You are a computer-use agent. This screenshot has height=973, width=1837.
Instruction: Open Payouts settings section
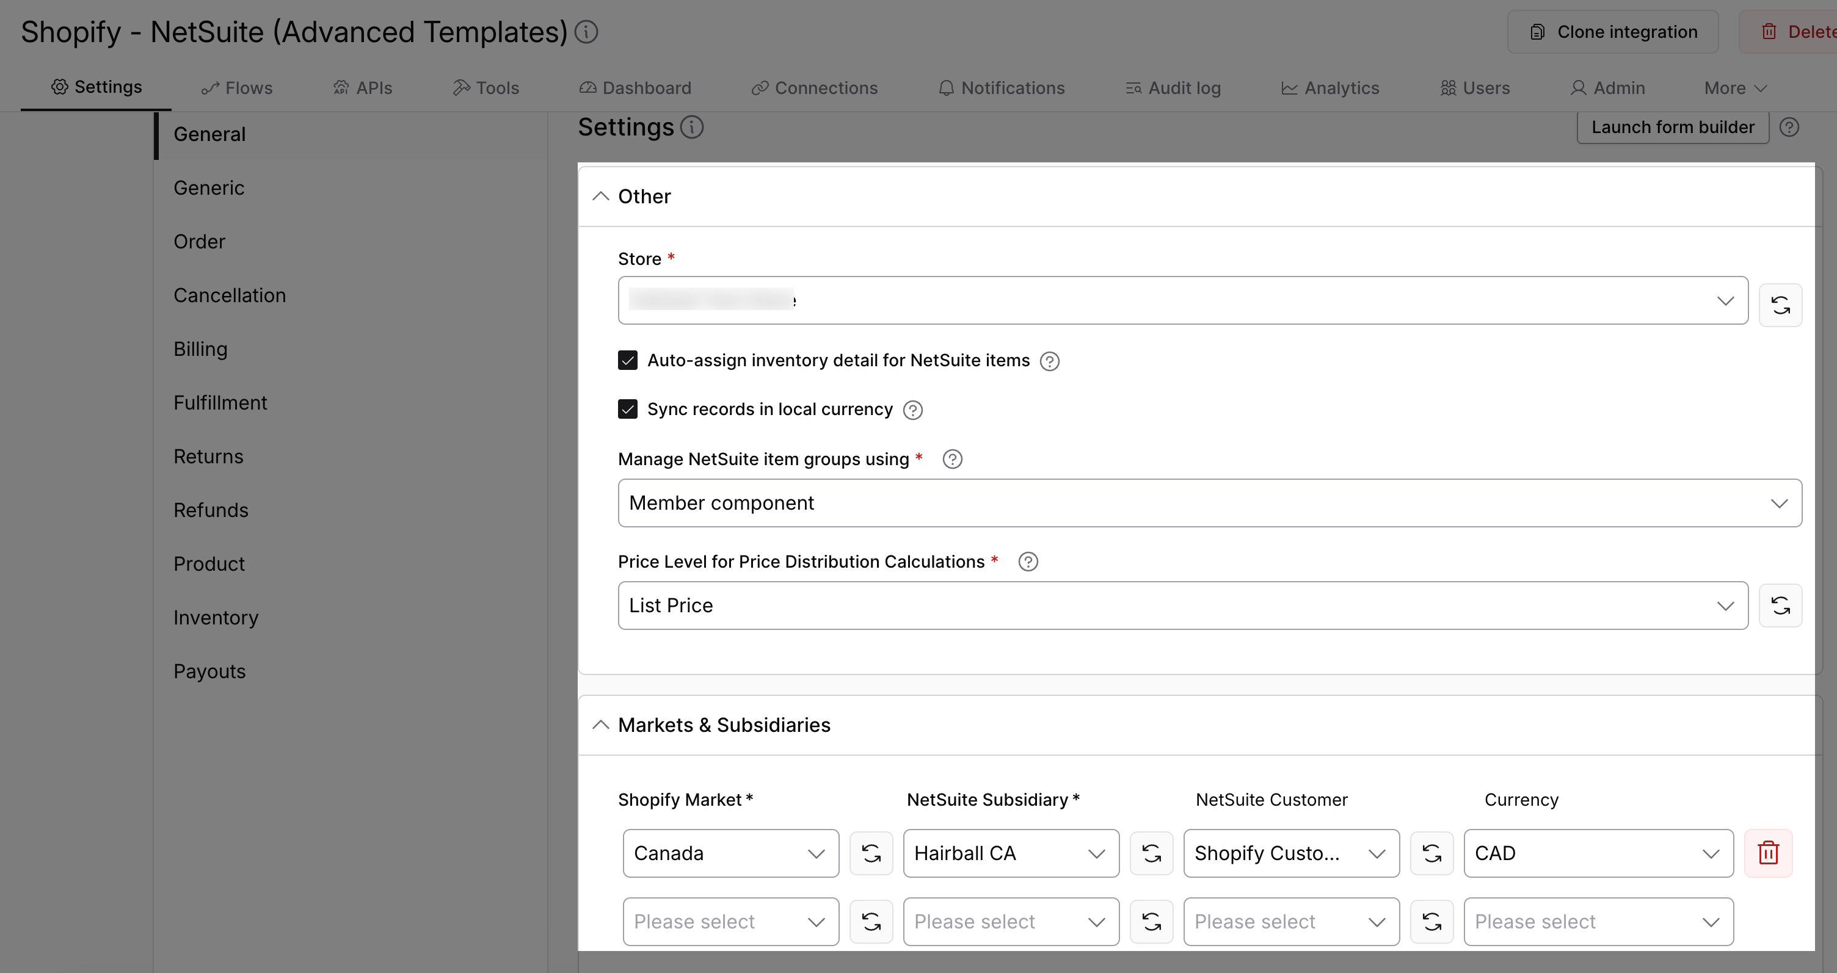coord(209,671)
